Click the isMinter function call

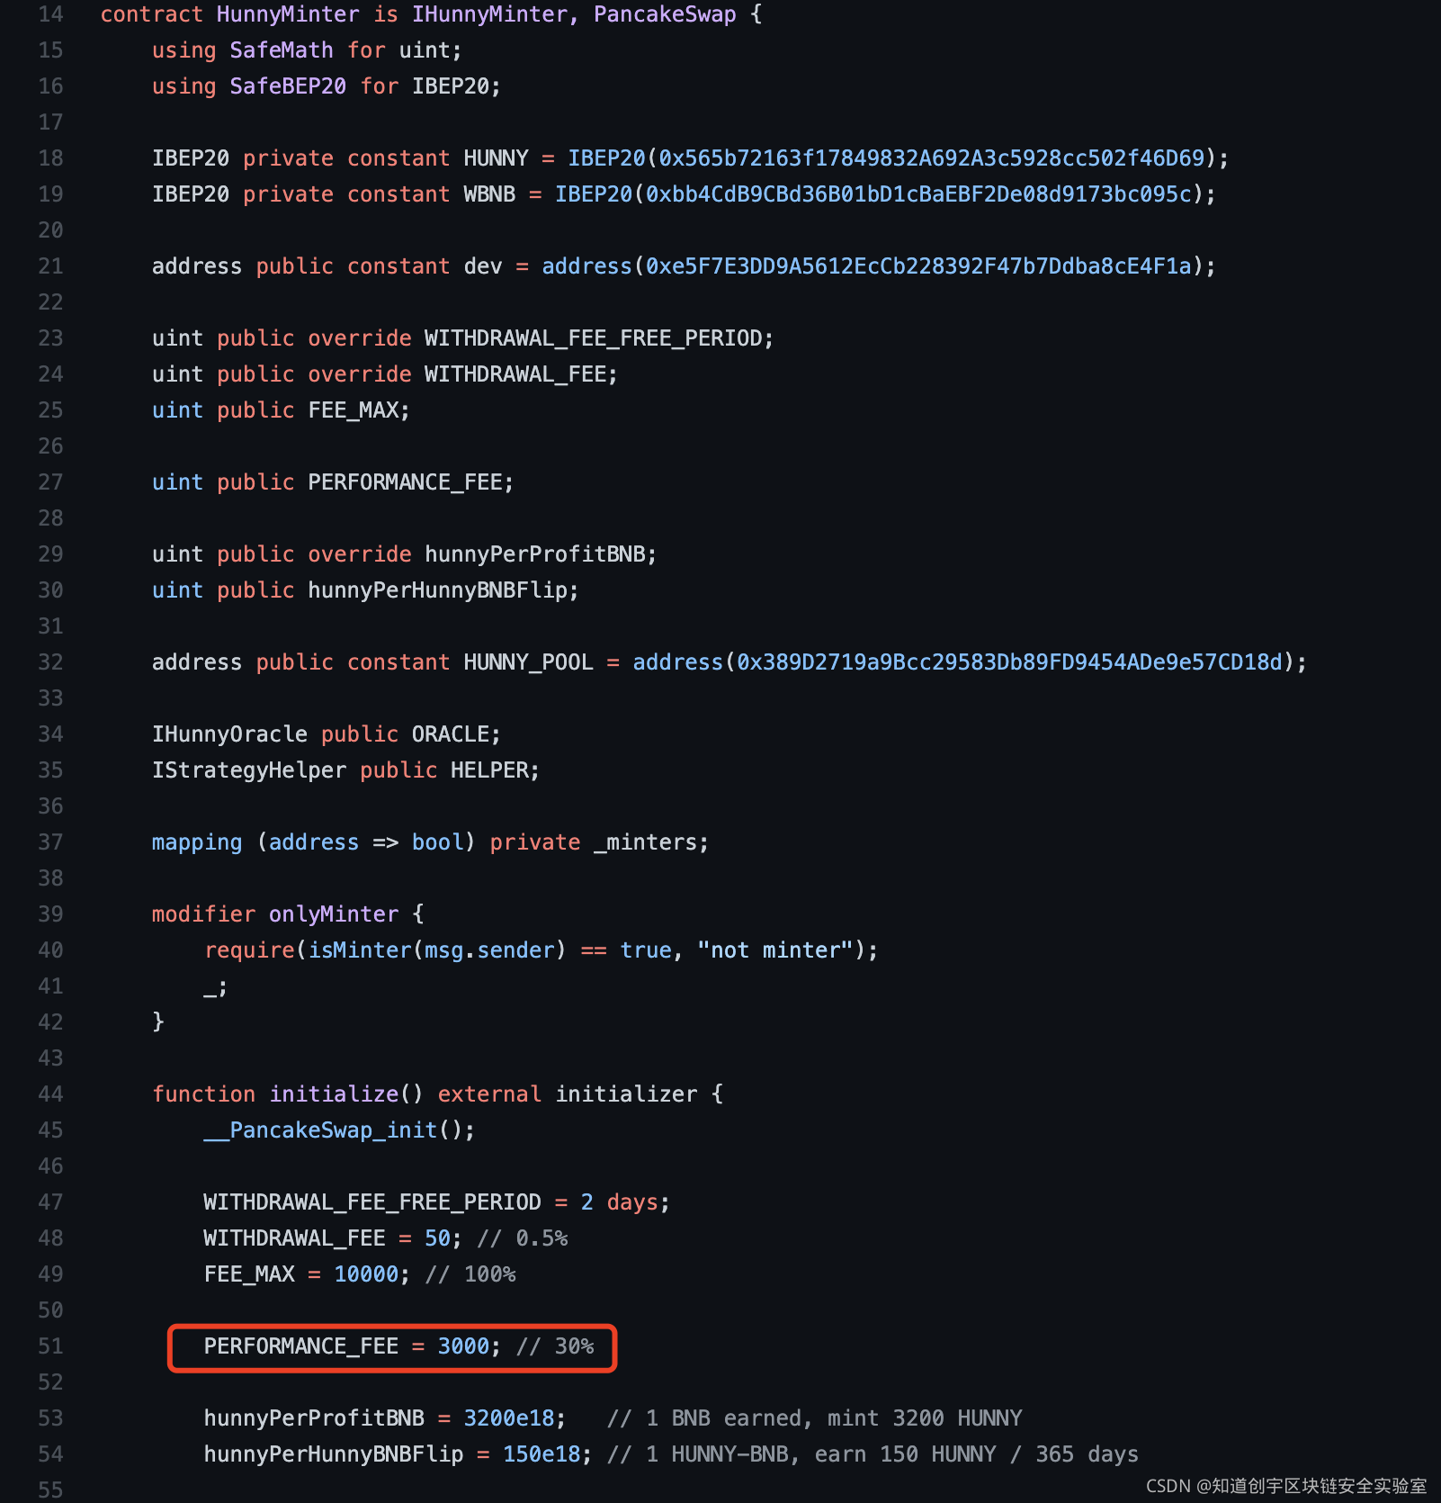[360, 950]
